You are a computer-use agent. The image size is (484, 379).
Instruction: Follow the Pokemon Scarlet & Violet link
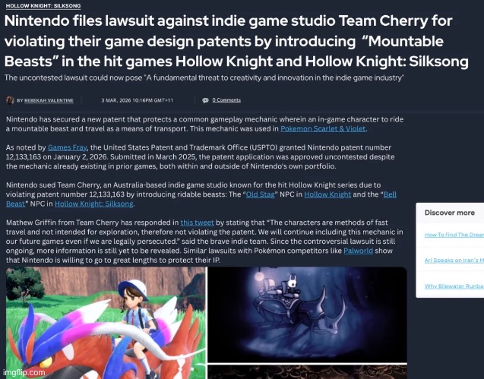pos(323,128)
